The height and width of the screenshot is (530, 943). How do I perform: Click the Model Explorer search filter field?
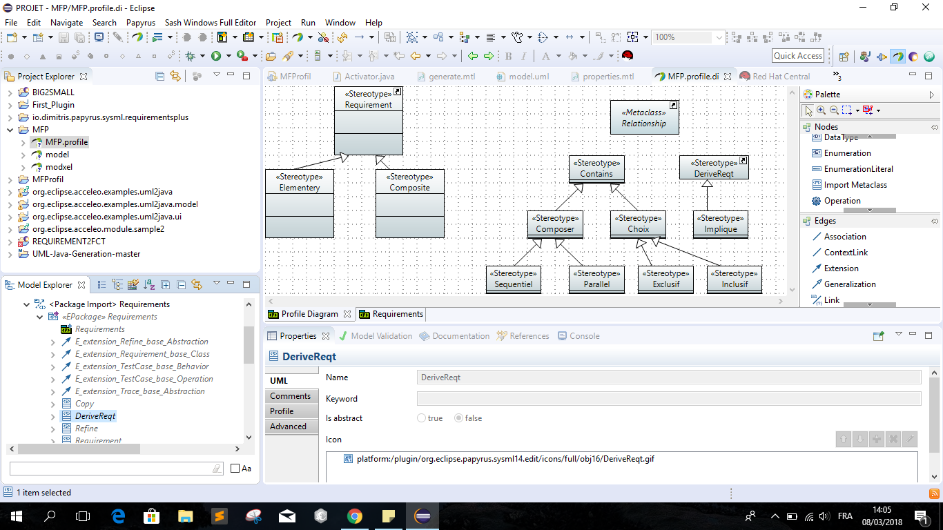click(x=116, y=469)
